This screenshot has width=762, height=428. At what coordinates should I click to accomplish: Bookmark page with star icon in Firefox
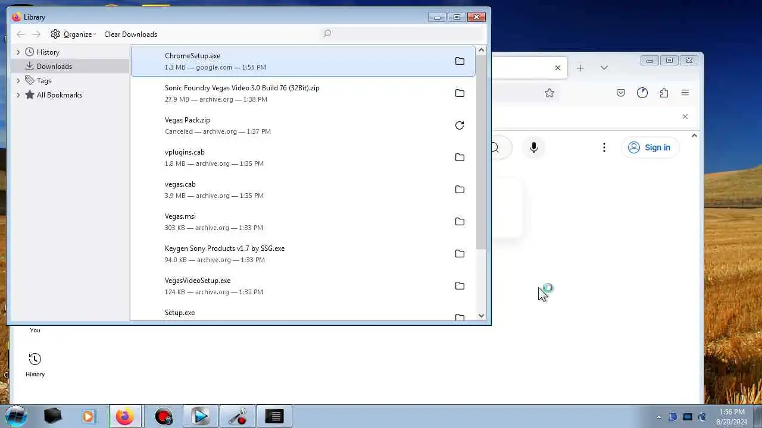(549, 93)
